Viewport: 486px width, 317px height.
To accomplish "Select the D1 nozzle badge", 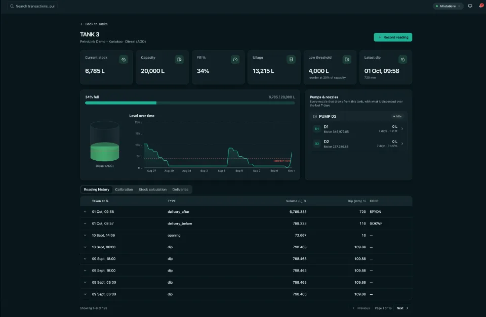I will pyautogui.click(x=317, y=129).
